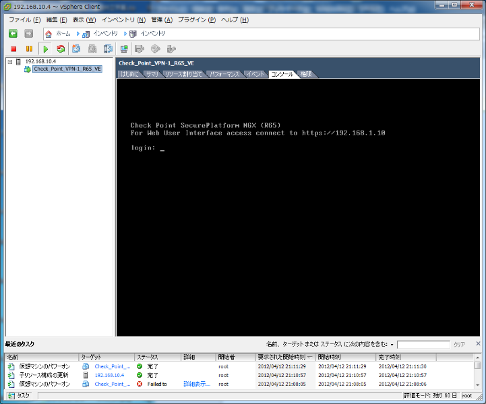Select the host 192.168.10.4 in tree
This screenshot has width=486, height=404.
click(x=40, y=61)
